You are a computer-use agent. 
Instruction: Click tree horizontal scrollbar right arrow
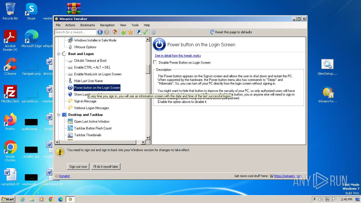tap(143, 142)
